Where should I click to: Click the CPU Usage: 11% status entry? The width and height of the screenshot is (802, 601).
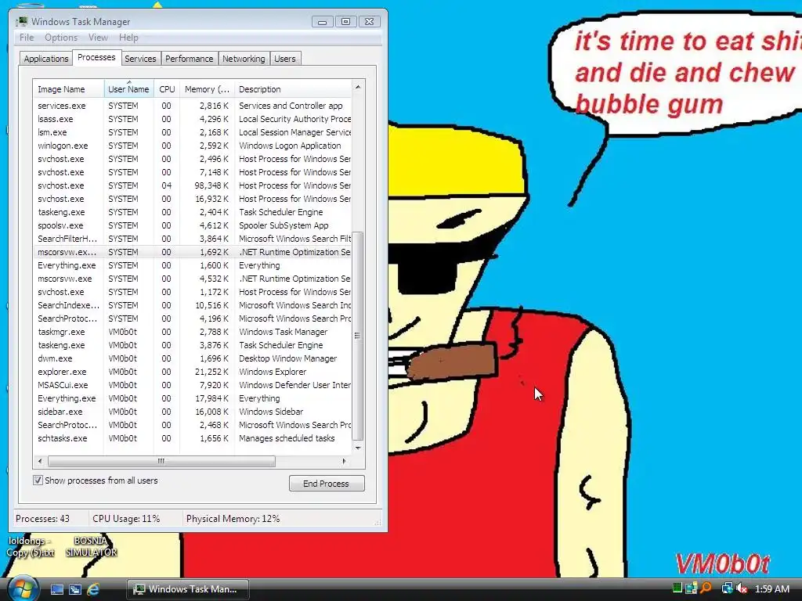click(126, 519)
